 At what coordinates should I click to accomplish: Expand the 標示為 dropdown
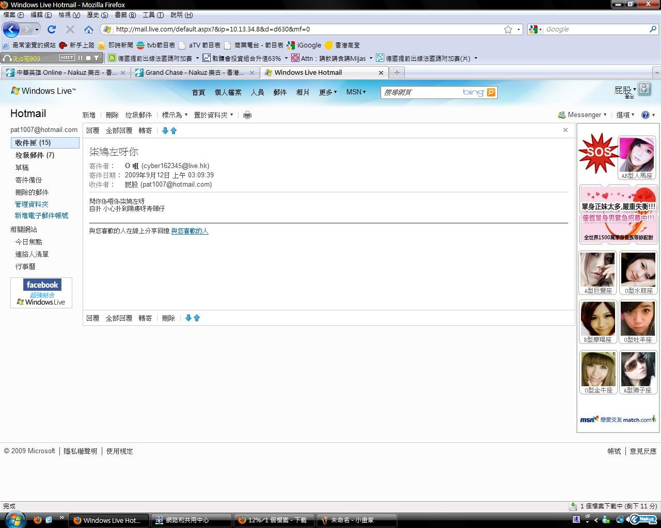coord(175,115)
